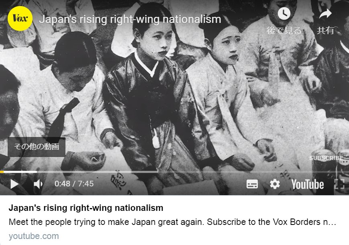Screen dimensions: 349x245
Task: Seek along the video progress bar
Action: tap(174, 172)
